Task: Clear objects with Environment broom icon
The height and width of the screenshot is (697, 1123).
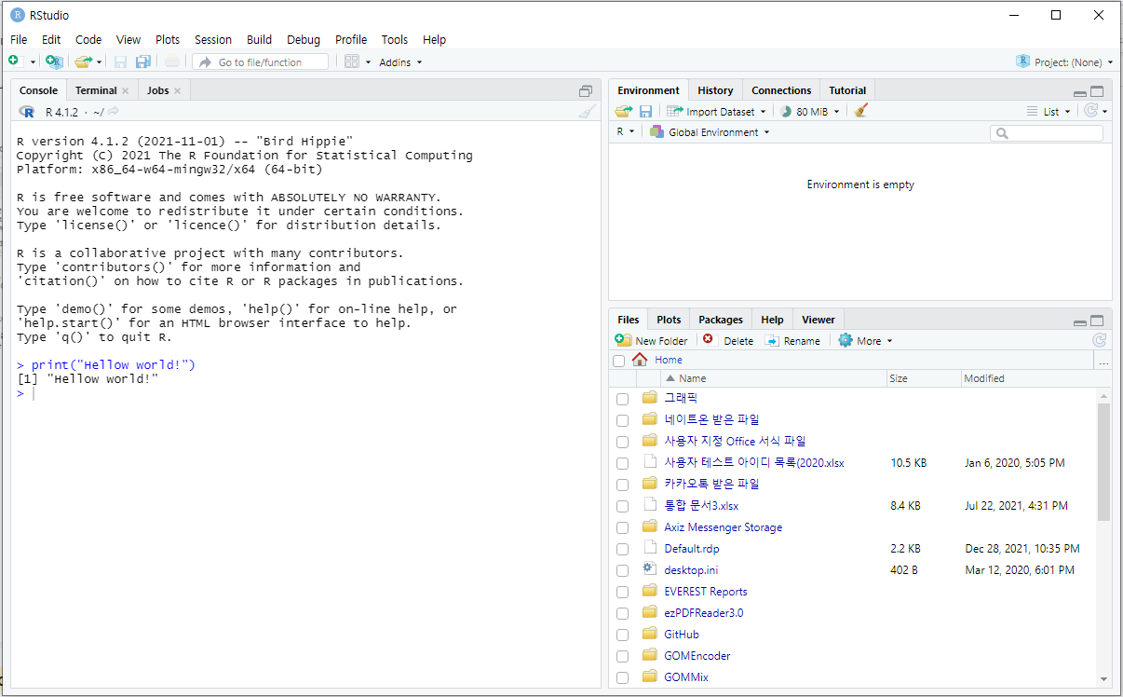Action: [861, 111]
